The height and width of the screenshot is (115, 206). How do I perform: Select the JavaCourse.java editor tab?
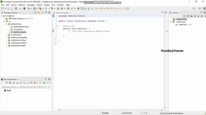pyautogui.click(x=62, y=13)
